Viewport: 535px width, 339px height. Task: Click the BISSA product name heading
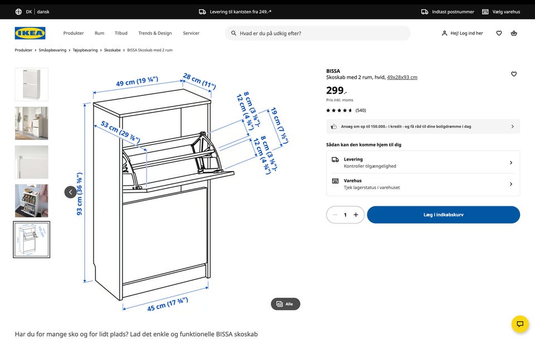pos(333,71)
